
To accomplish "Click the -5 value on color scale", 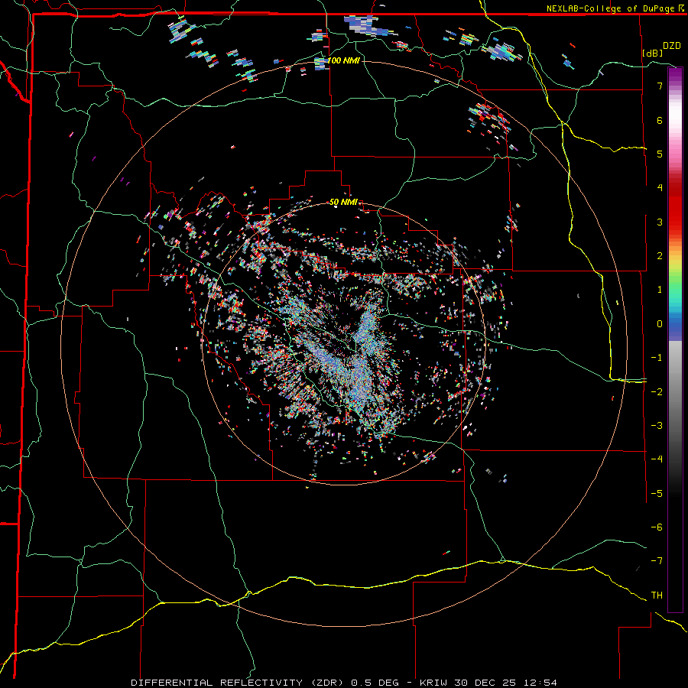I will pyautogui.click(x=657, y=493).
